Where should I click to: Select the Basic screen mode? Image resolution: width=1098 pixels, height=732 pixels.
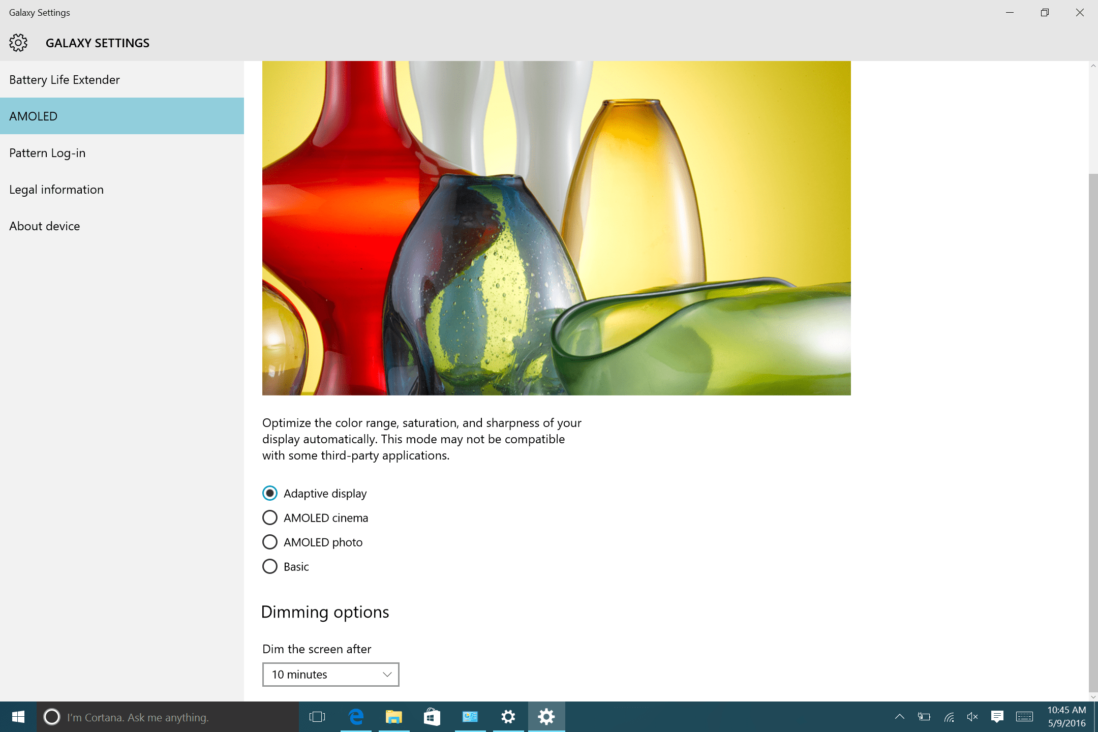pos(270,566)
